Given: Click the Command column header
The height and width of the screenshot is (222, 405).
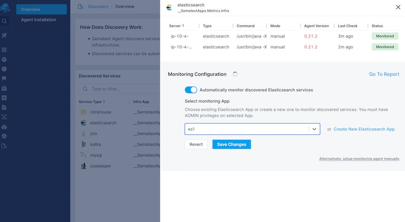Looking at the screenshot, I should click(245, 26).
